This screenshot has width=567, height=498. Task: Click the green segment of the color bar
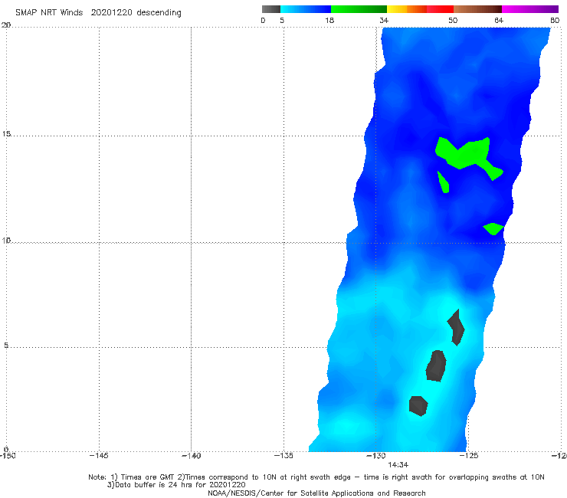359,9
